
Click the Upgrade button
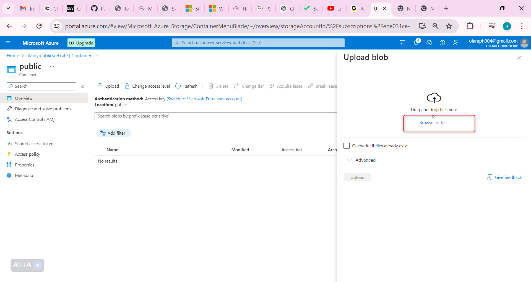81,43
